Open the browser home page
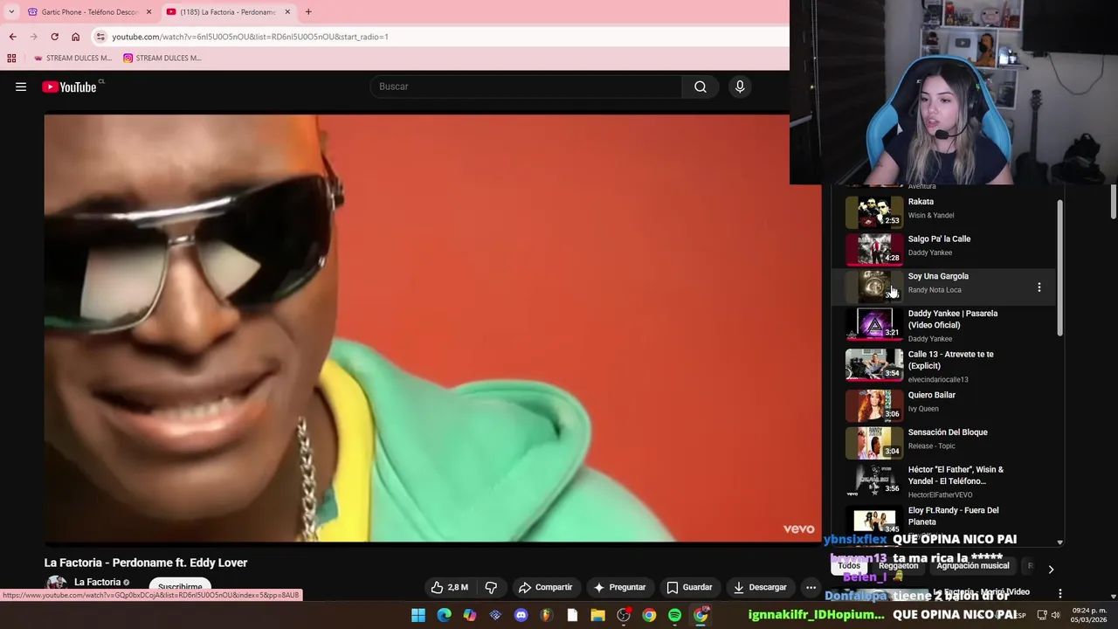The height and width of the screenshot is (629, 1118). (75, 37)
